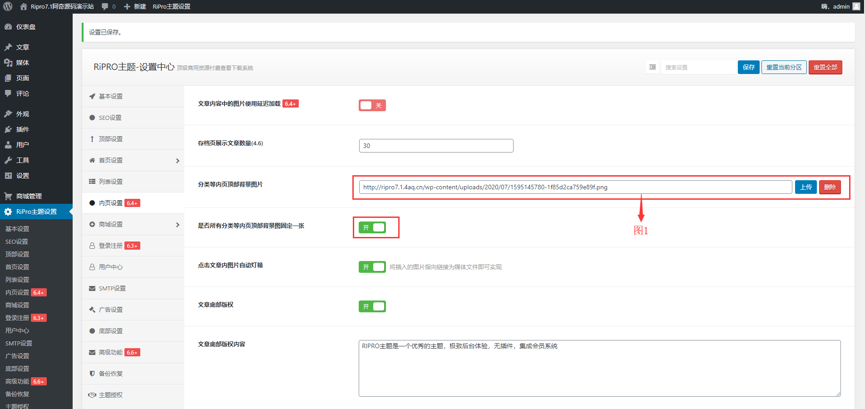865x409 pixels.
Task: Click the 存档页展示文章数量 number field
Action: [436, 146]
